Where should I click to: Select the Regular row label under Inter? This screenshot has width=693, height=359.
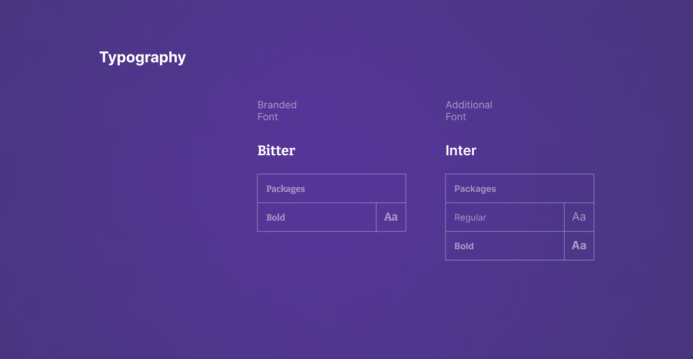pyautogui.click(x=470, y=218)
